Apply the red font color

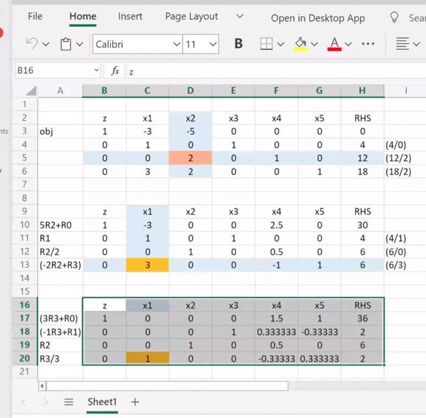tap(335, 44)
